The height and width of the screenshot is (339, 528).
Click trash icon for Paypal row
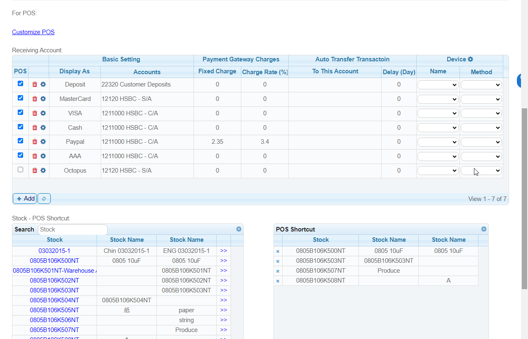tap(35, 142)
